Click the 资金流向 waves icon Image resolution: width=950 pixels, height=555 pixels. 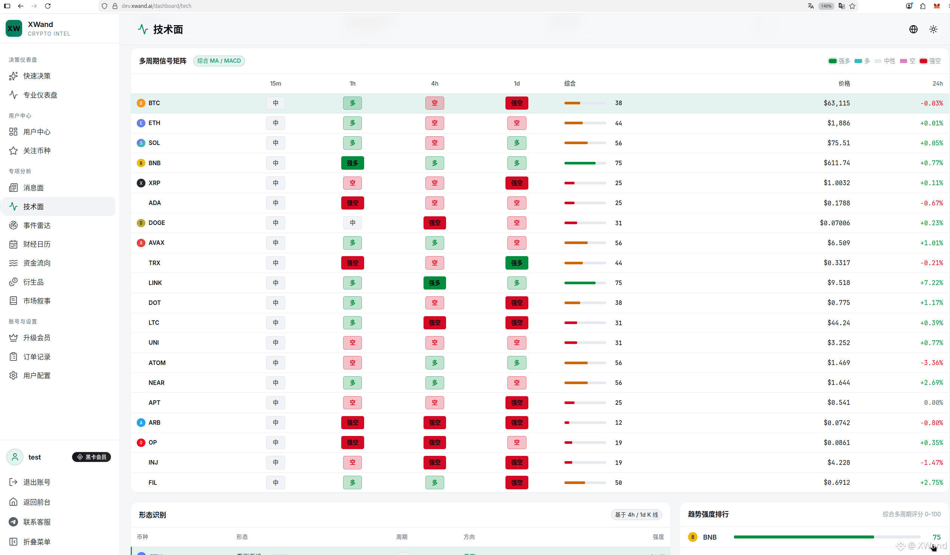(13, 263)
